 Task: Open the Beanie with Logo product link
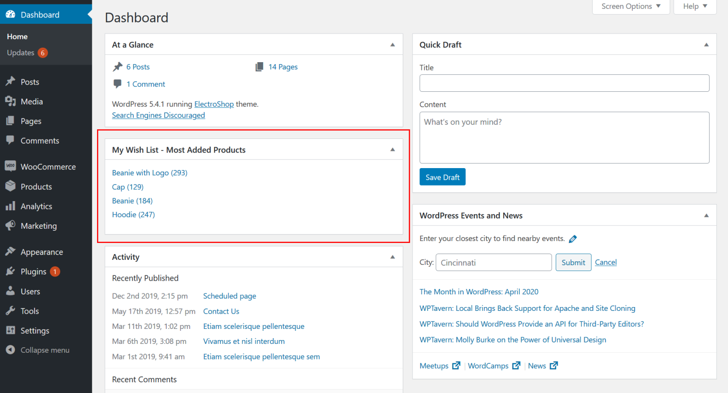point(149,172)
